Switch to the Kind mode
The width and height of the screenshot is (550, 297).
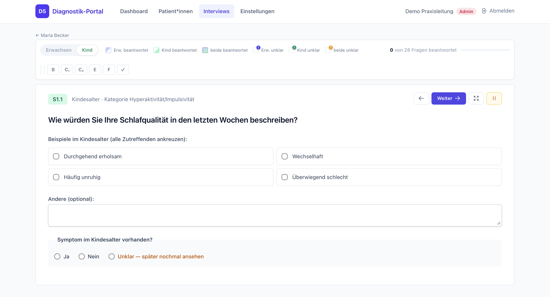click(x=87, y=50)
